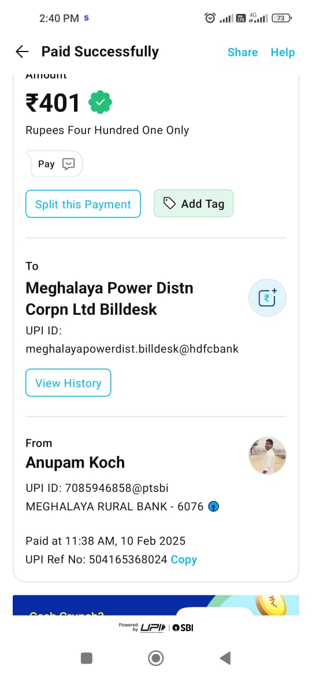
Task: Tap the alarm icon in the status bar
Action: (210, 18)
